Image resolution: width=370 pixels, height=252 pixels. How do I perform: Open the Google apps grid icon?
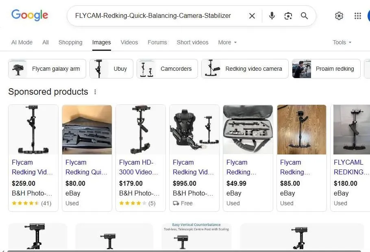(358, 16)
